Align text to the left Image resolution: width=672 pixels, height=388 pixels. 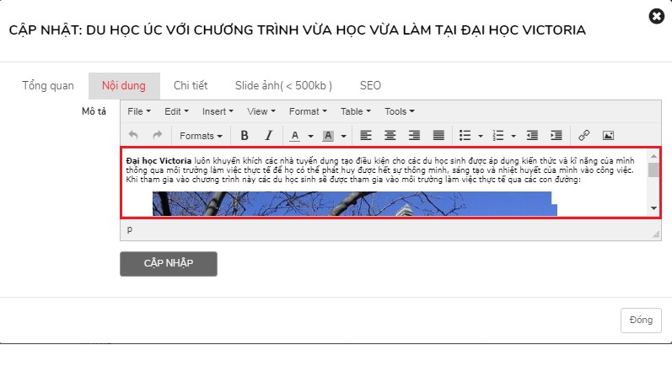(366, 135)
